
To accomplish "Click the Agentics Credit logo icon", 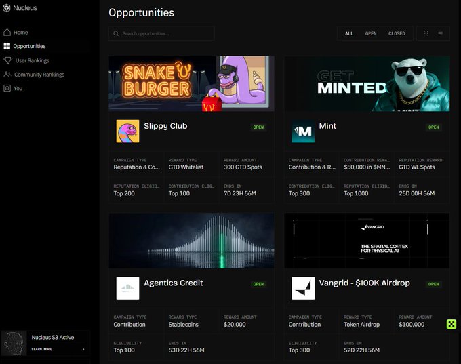I will coord(127,288).
